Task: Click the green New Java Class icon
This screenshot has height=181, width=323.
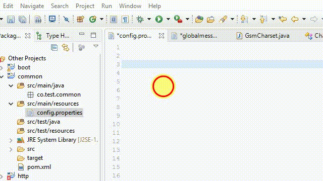Action: pyautogui.click(x=93, y=19)
